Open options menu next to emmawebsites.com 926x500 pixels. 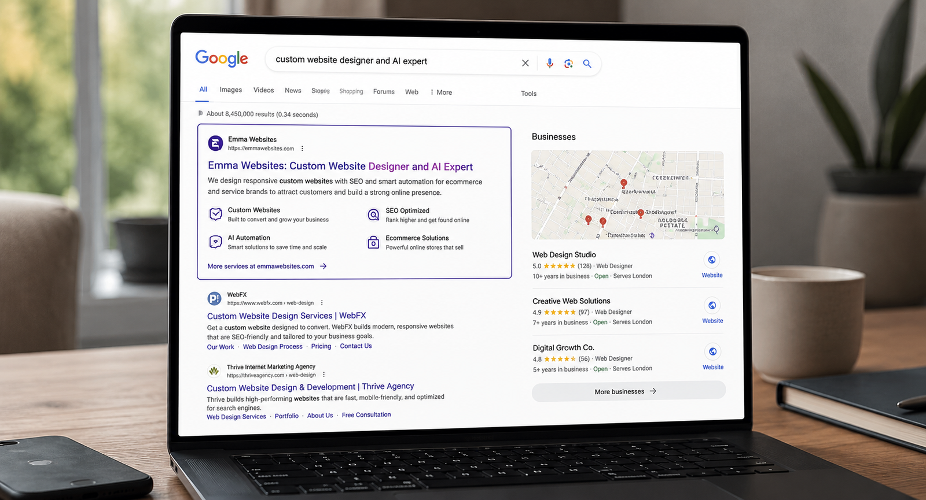(302, 149)
